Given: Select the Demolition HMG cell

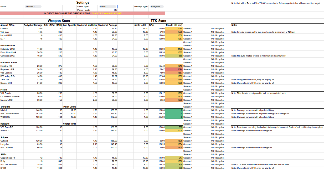Looking at the screenshot, I should point(12,52).
